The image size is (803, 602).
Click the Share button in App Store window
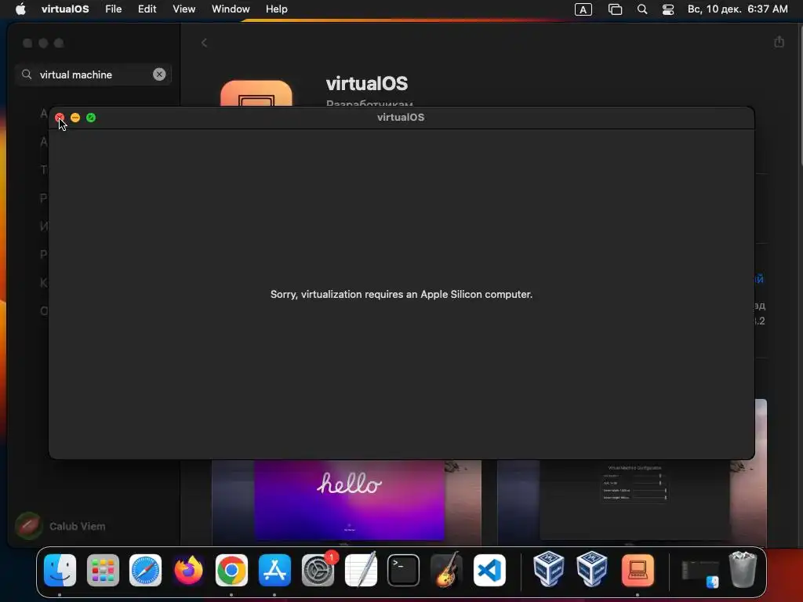pyautogui.click(x=779, y=42)
